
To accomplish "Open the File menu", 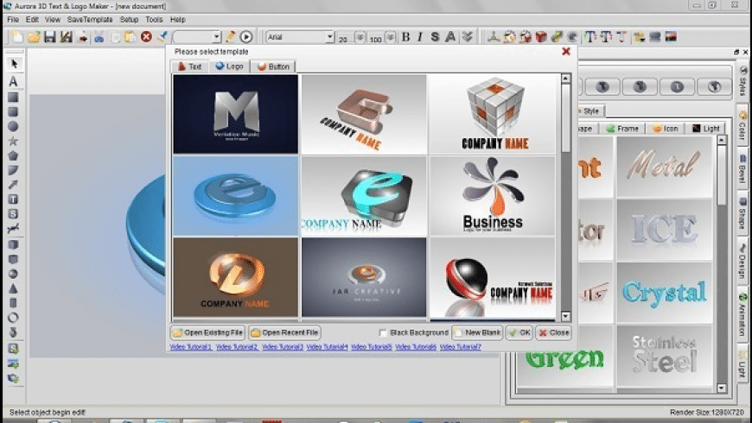I will 13,20.
